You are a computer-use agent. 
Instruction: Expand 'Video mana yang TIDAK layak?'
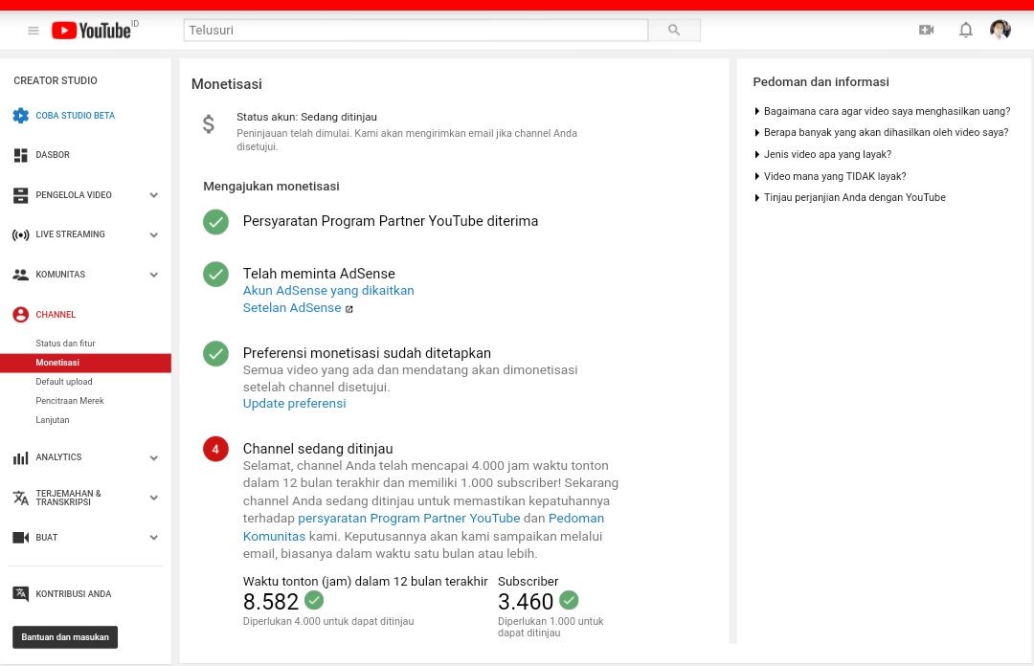830,176
